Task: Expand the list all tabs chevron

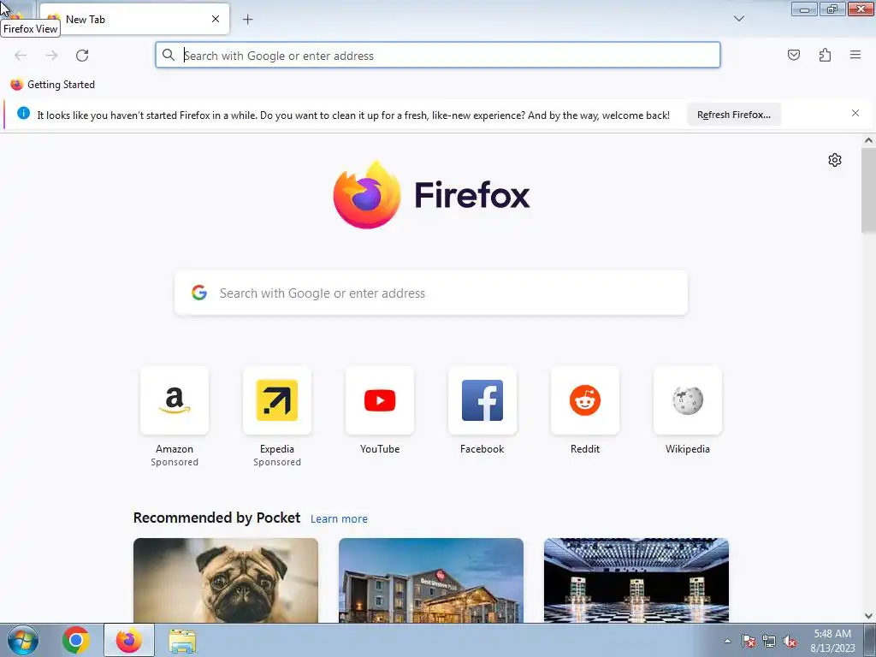Action: [738, 19]
